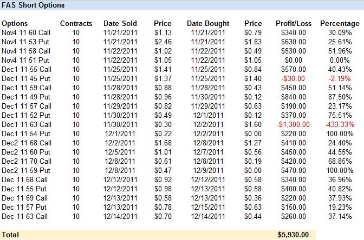Click the Percentage column header

coord(340,24)
